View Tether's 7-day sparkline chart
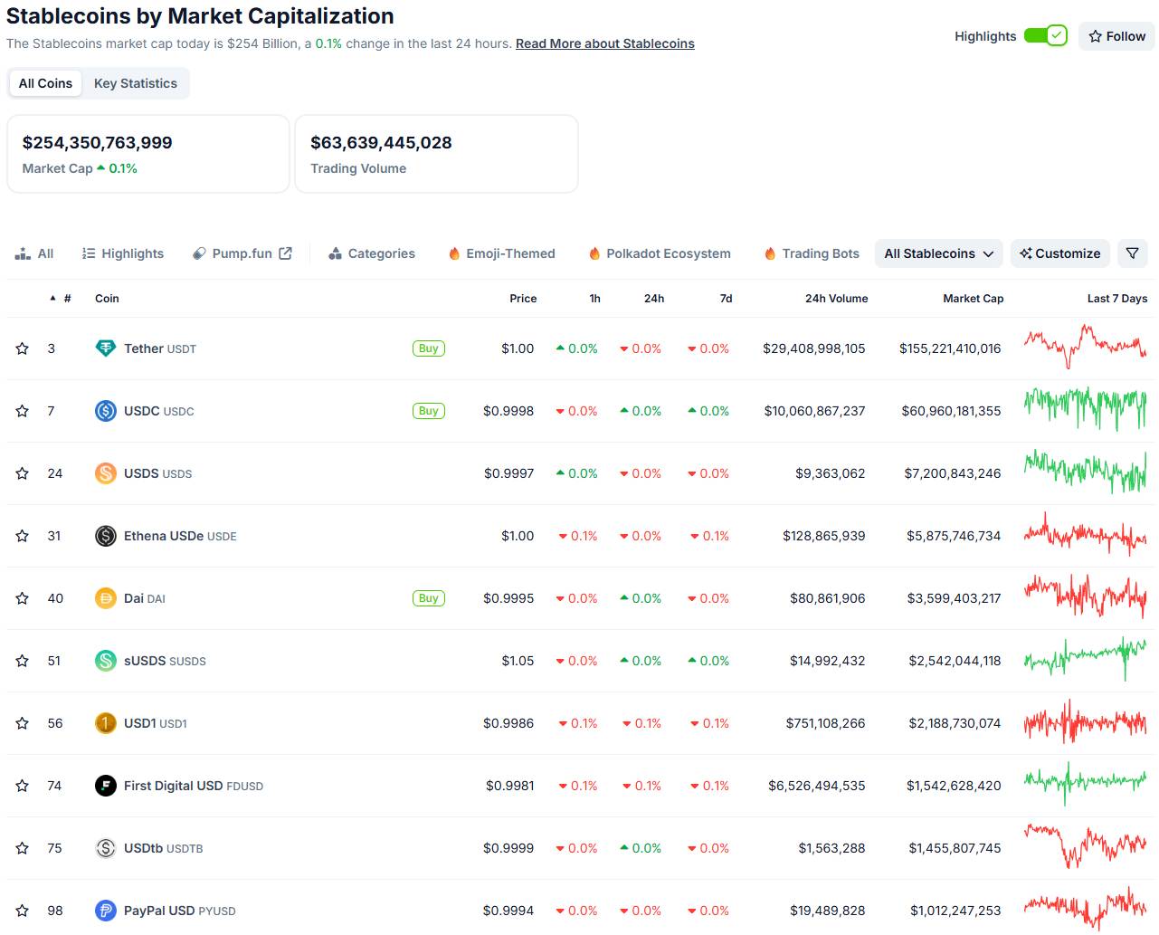This screenshot has width=1159, height=935. point(1085,347)
